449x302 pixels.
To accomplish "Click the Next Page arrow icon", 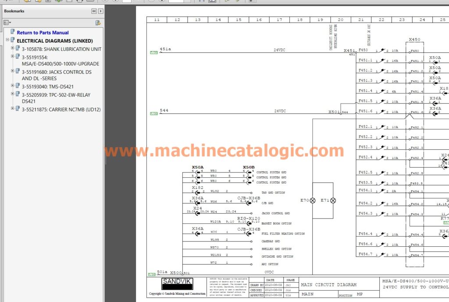I will coord(115,2).
